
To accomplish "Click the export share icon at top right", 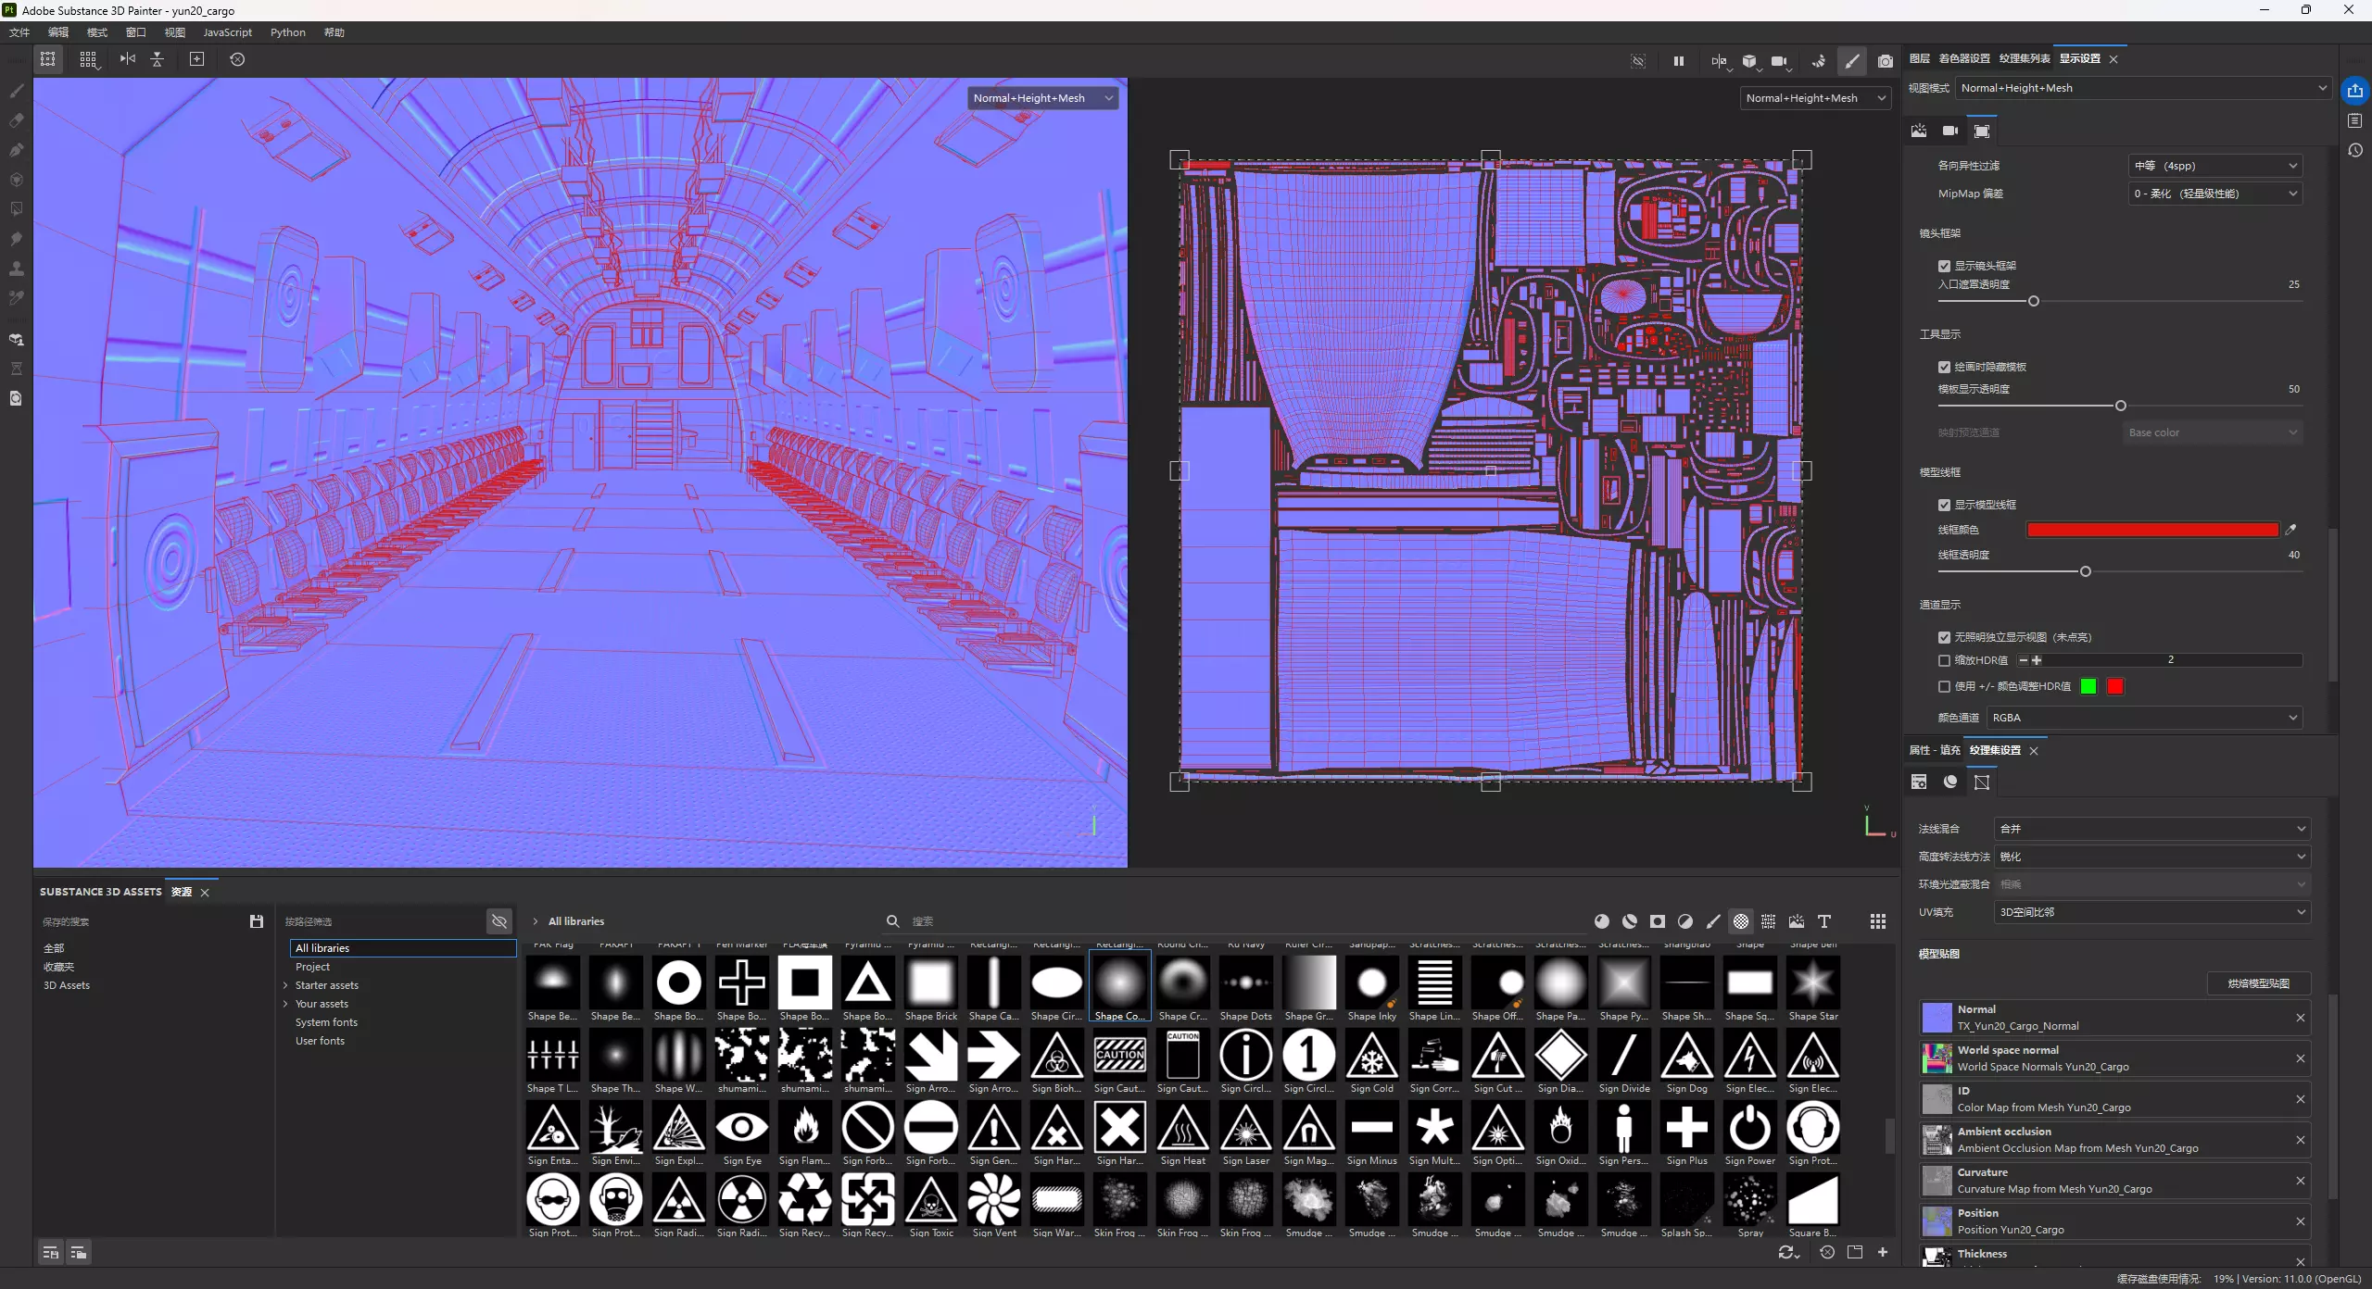I will 2354,91.
